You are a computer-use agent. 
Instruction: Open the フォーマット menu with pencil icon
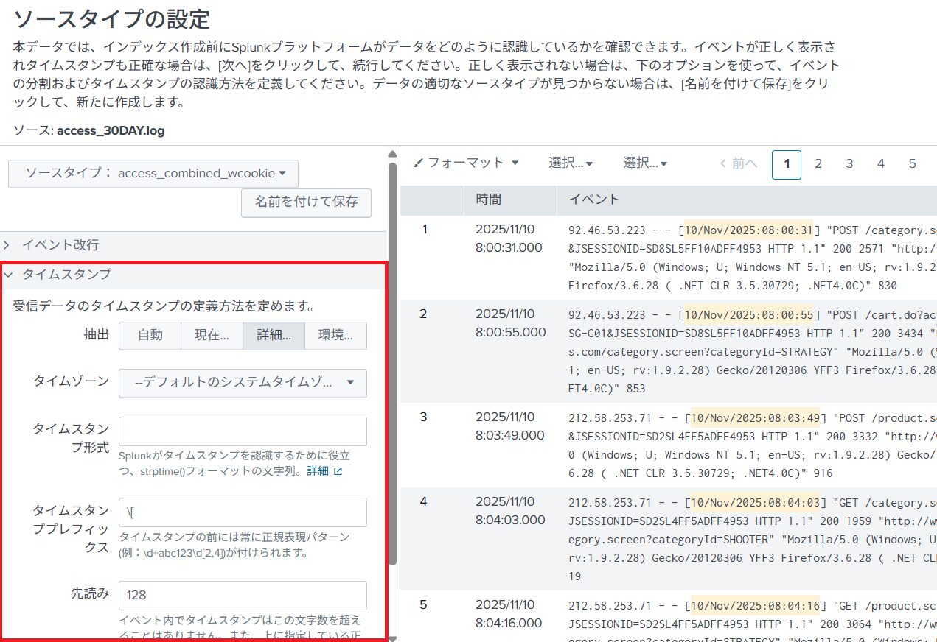click(x=466, y=163)
